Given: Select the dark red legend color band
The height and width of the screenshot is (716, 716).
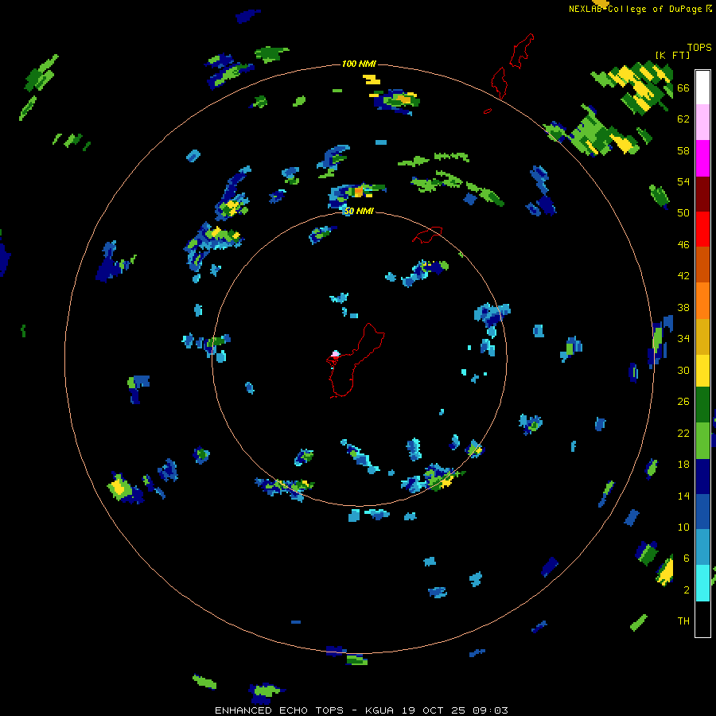Looking at the screenshot, I should click(702, 193).
